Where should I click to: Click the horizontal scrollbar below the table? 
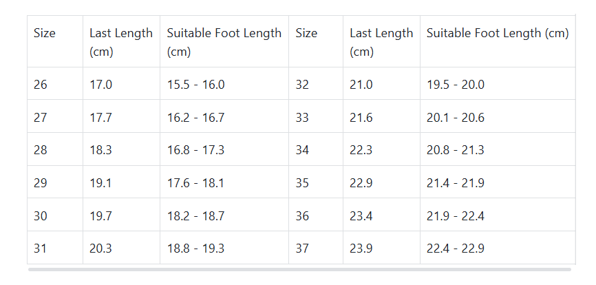pos(299,270)
